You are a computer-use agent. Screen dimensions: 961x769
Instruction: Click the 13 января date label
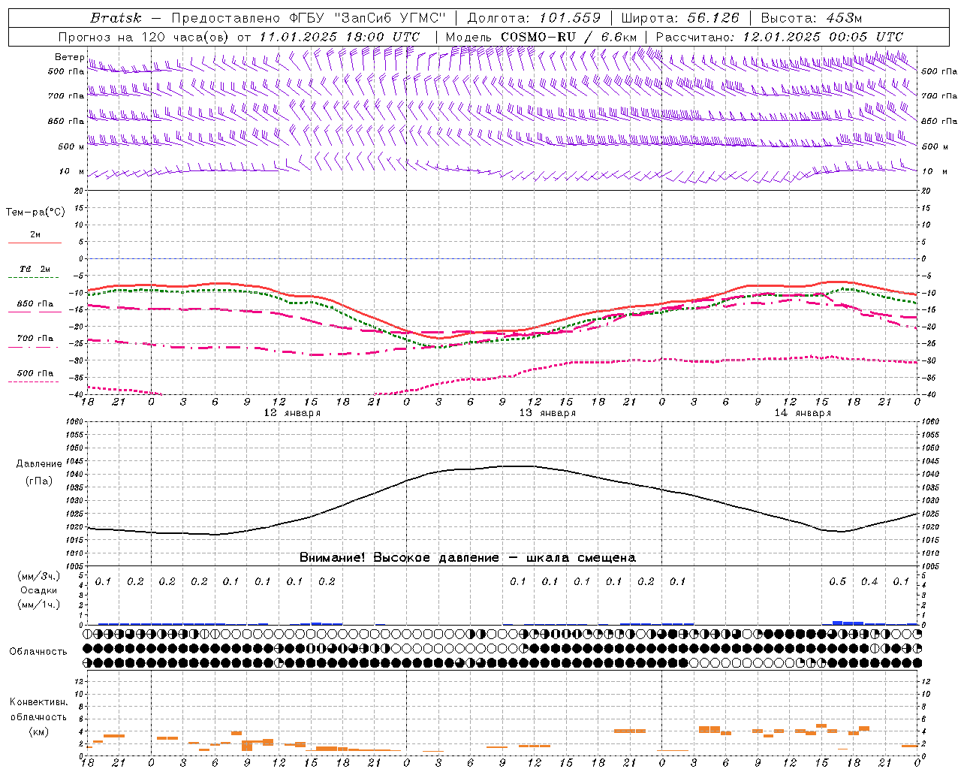pyautogui.click(x=547, y=413)
